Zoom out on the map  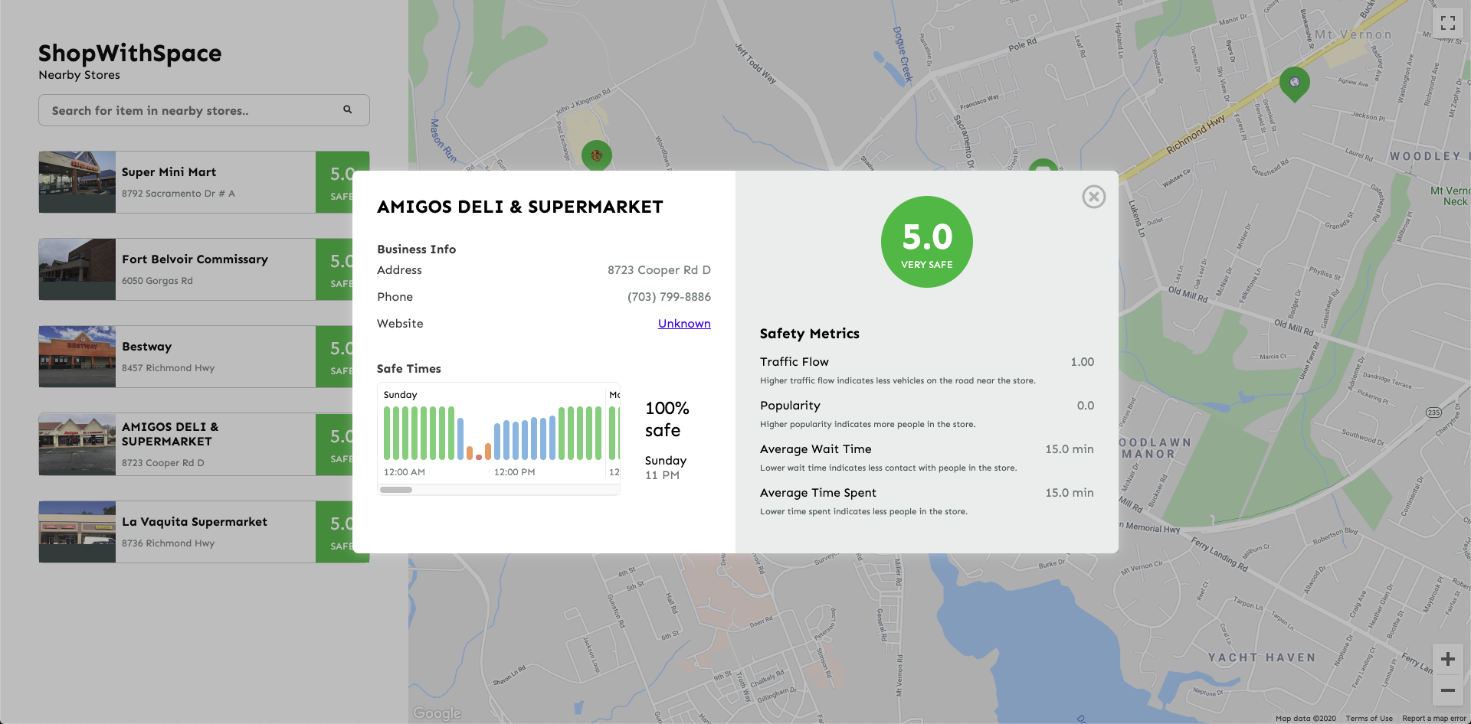pos(1447,690)
